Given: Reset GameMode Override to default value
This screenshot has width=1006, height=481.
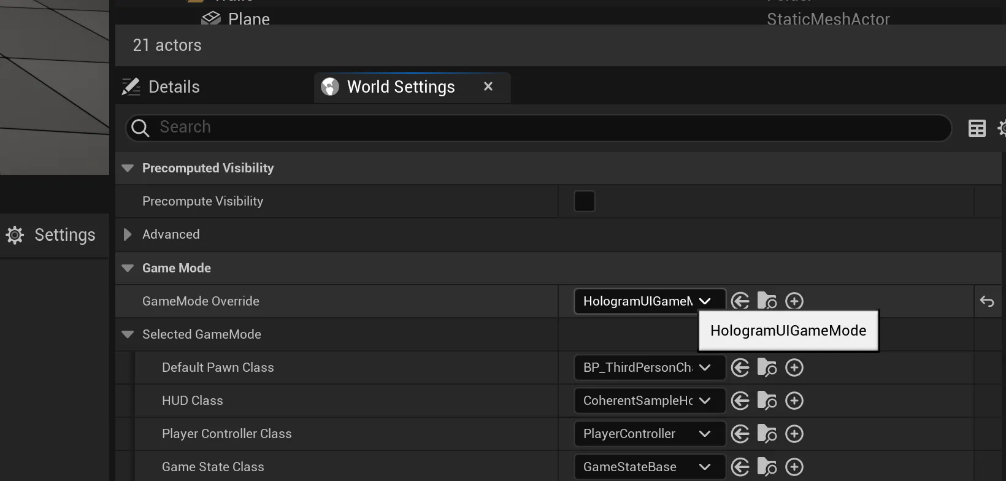Looking at the screenshot, I should (x=987, y=301).
